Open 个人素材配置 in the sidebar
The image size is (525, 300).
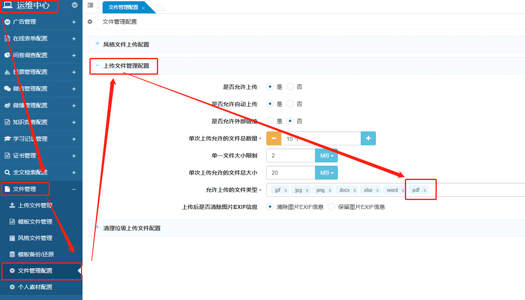(35, 287)
